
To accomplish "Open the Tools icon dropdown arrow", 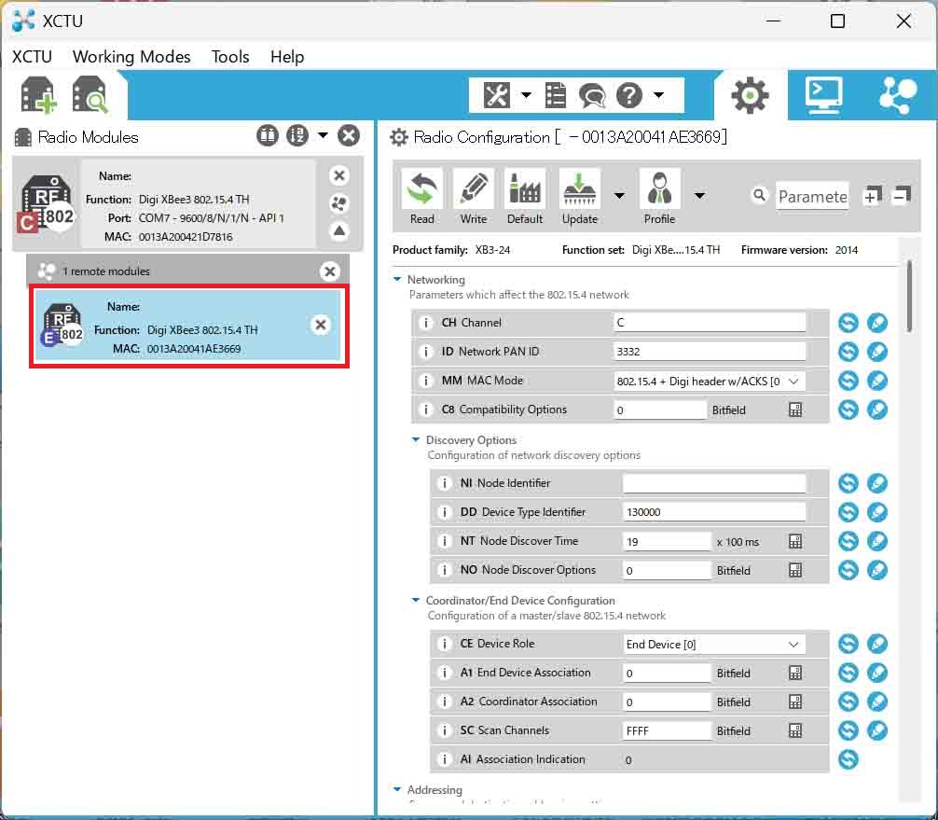I will coord(526,94).
